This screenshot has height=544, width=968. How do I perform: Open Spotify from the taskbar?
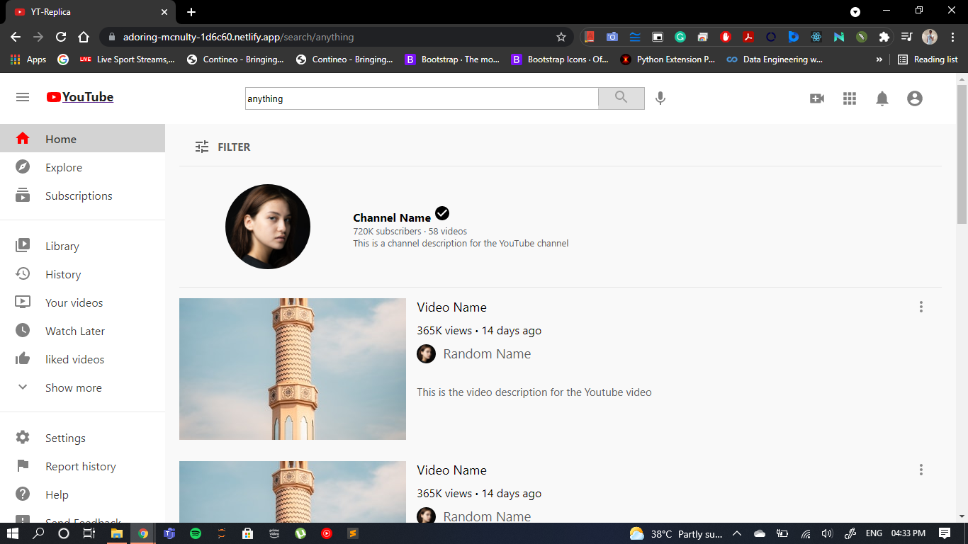196,533
